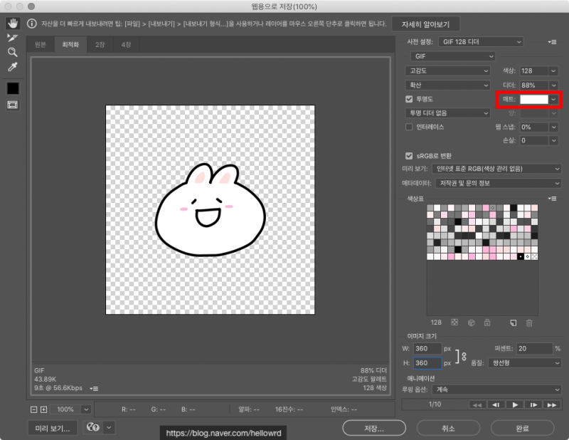Toggle slices visibility icon
The height and width of the screenshot is (440, 569).
tap(13, 105)
